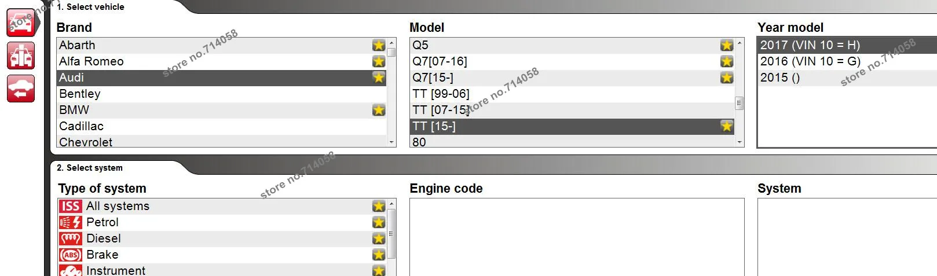The image size is (937, 276).
Task: Click Brand list scroll up arrow
Action: (391, 43)
